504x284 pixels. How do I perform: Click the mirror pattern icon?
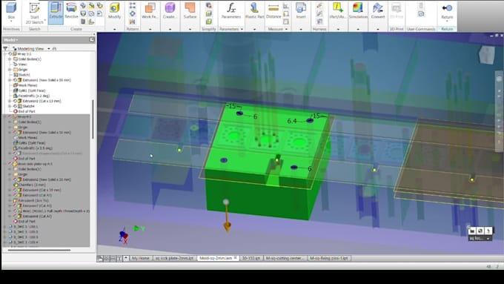[x=133, y=22]
